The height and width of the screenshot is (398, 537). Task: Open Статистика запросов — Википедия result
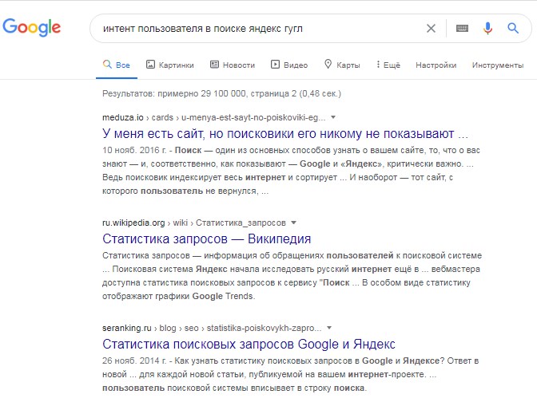206,238
